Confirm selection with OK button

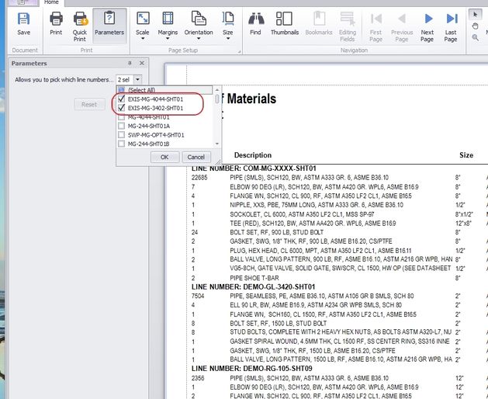tap(164, 157)
